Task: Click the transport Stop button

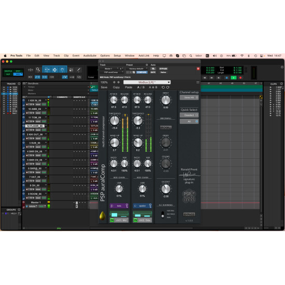Action: click(226, 78)
